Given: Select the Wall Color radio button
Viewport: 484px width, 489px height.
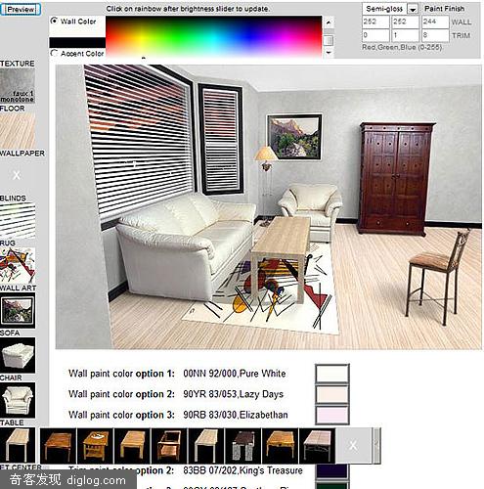Looking at the screenshot, I should click(54, 21).
